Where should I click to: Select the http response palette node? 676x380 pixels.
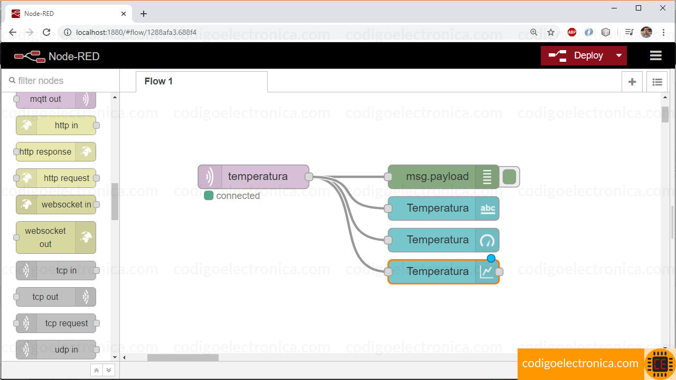tap(56, 151)
